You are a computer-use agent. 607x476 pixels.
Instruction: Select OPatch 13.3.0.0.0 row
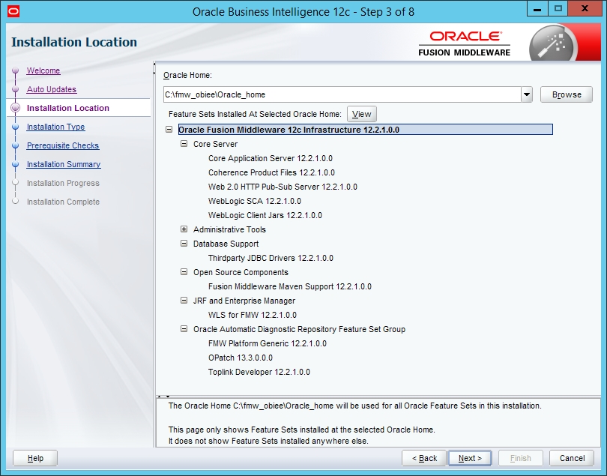tap(241, 358)
